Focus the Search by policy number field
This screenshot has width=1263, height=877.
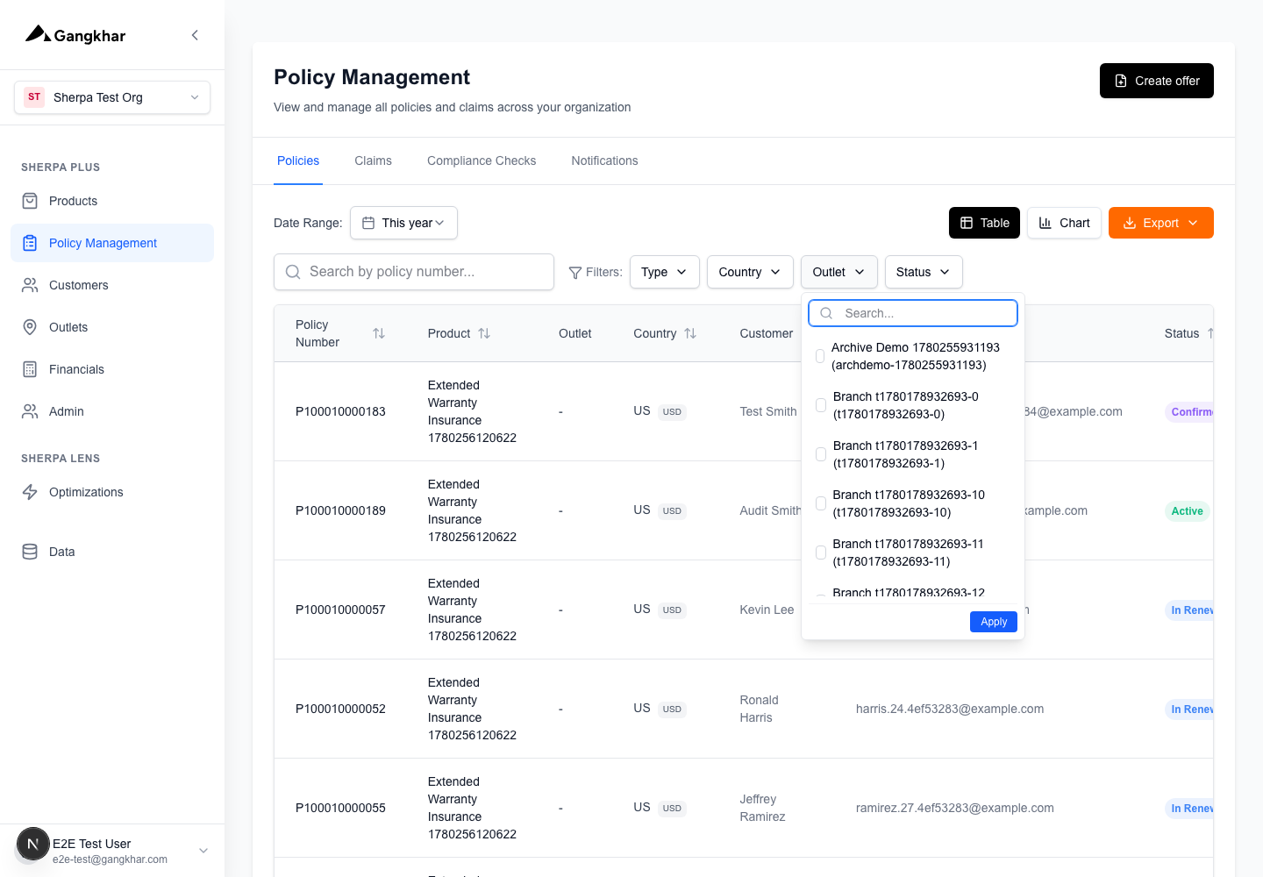tap(414, 272)
